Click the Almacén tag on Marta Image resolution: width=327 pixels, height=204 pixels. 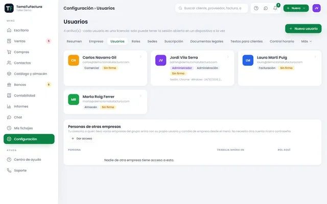pos(90,107)
